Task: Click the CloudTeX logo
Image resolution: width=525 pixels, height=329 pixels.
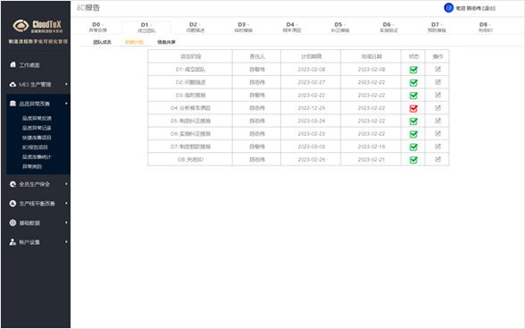Action: [x=37, y=26]
